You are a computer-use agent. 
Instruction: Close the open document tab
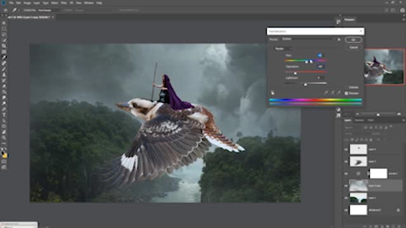point(53,17)
